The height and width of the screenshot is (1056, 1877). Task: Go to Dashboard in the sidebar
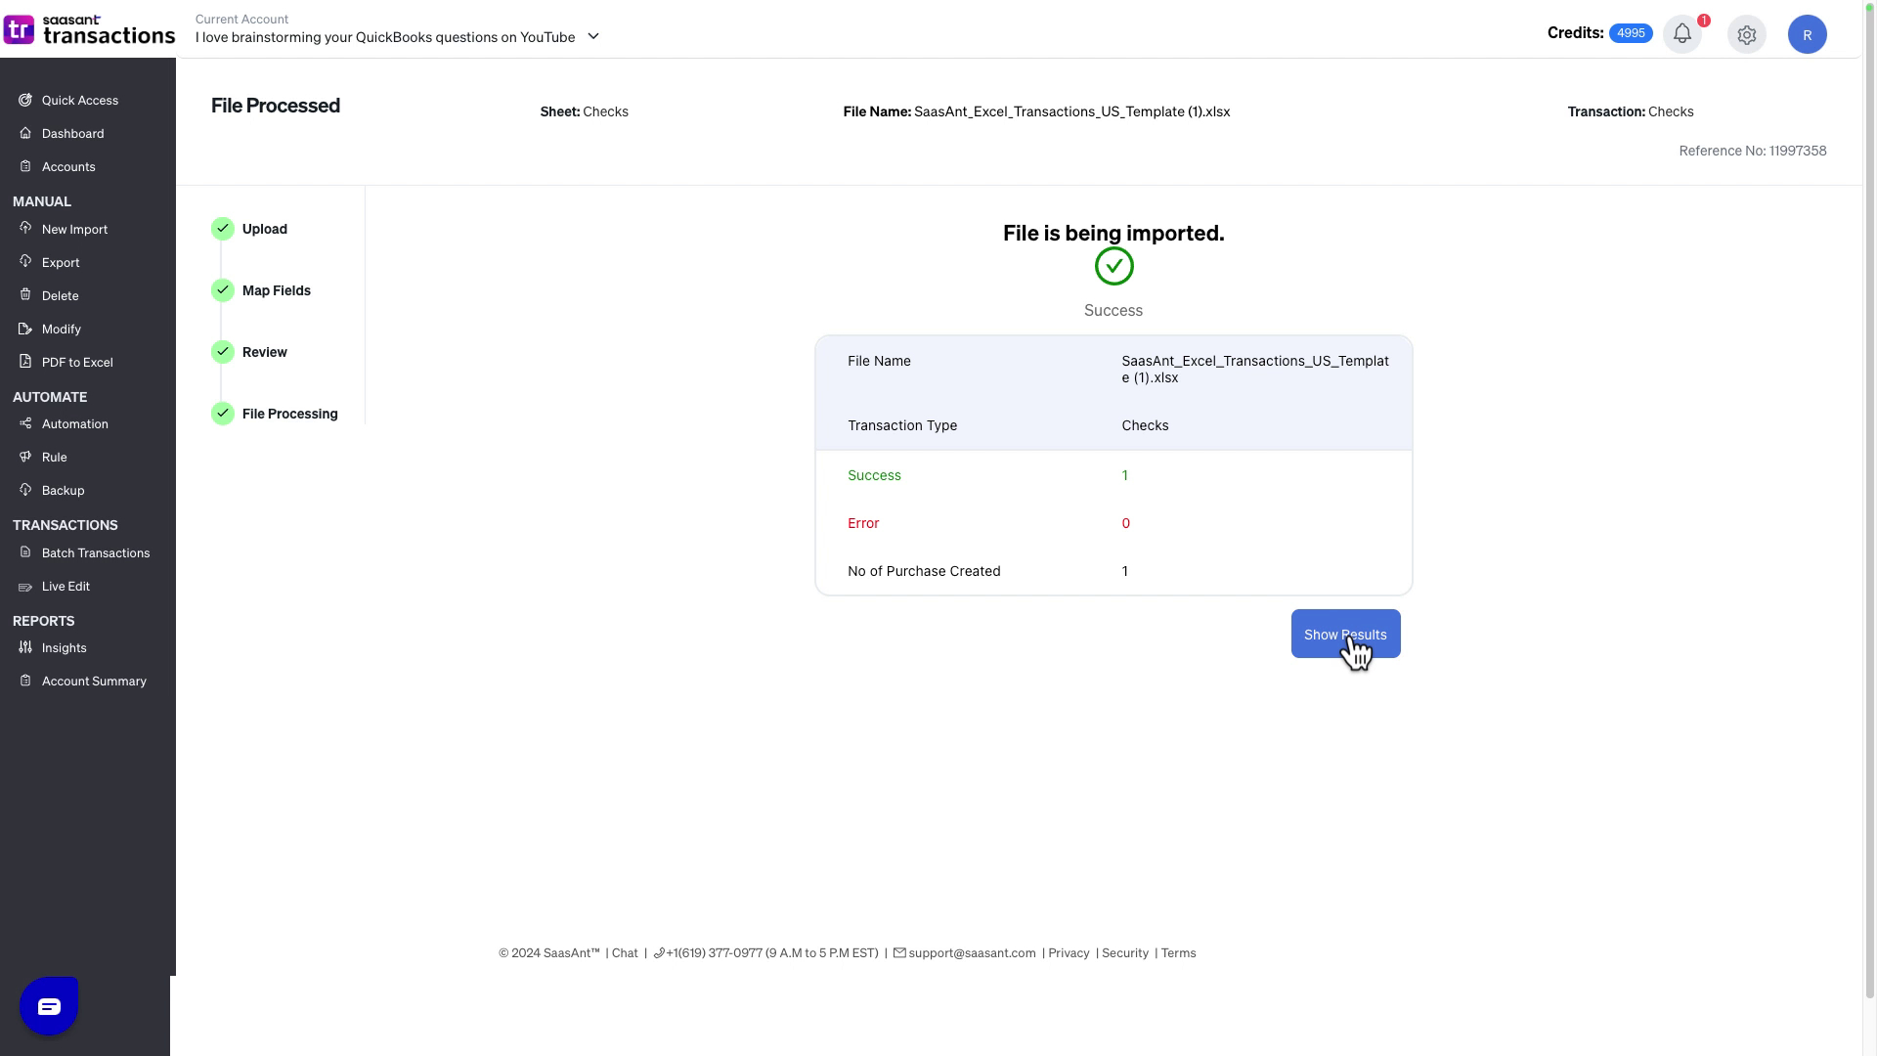[x=72, y=134]
